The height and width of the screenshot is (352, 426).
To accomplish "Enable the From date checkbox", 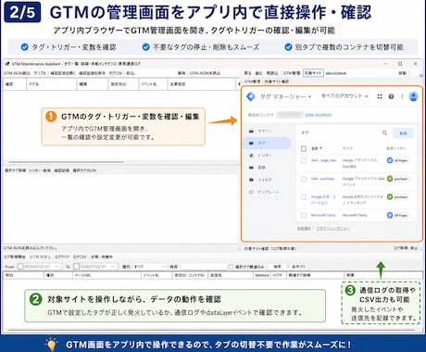I will [20, 266].
